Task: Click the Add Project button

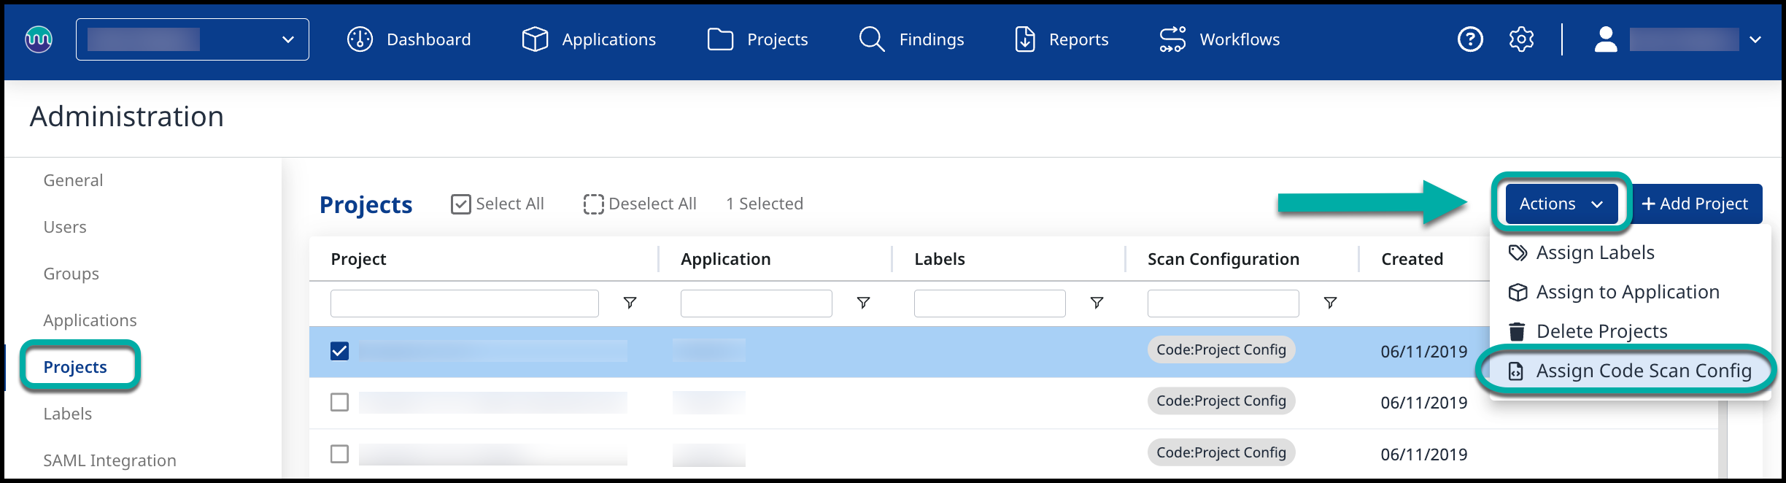Action: [x=1696, y=204]
